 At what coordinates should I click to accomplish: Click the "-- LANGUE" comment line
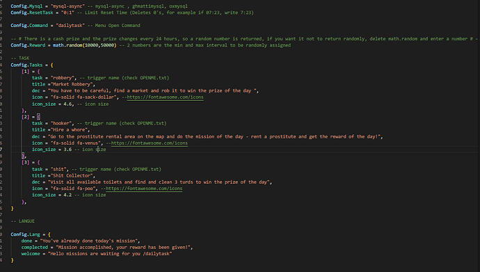pos(23,221)
